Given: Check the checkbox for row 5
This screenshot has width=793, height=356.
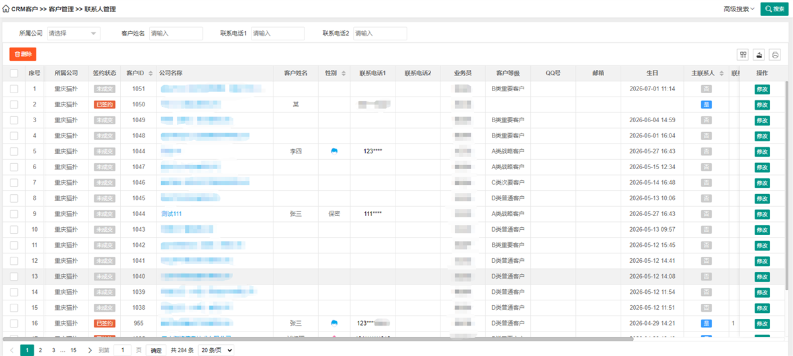Looking at the screenshot, I should (14, 151).
